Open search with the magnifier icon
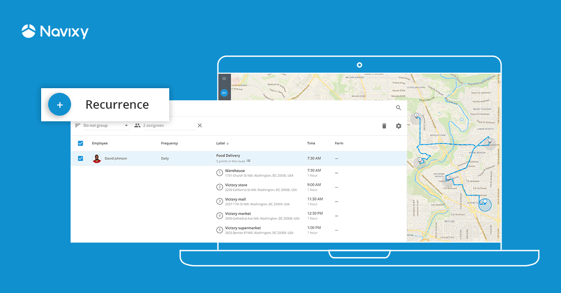This screenshot has width=561, height=293. (398, 107)
